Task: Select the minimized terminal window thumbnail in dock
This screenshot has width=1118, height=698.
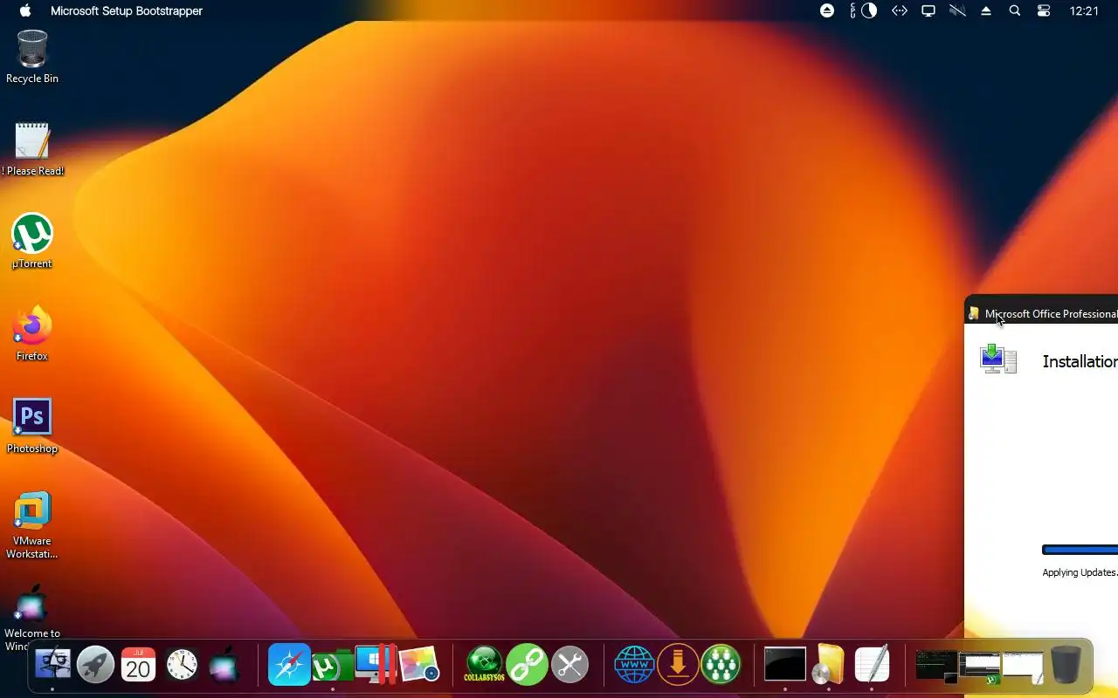Action: 936,667
